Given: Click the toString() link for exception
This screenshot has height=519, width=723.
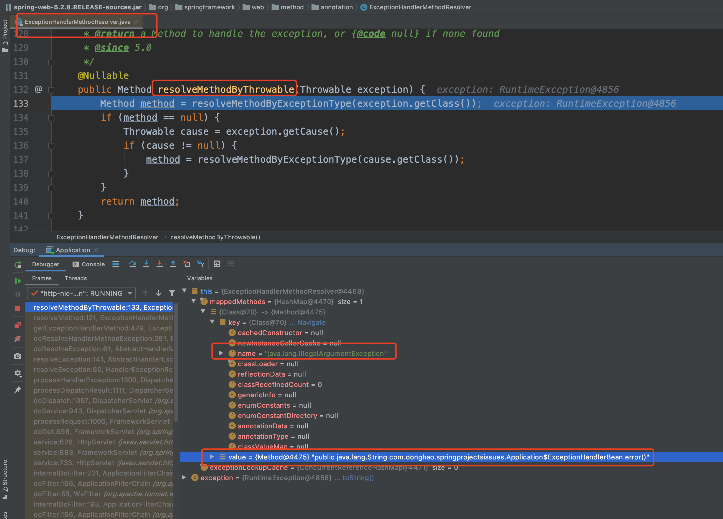Looking at the screenshot, I should pyautogui.click(x=358, y=478).
